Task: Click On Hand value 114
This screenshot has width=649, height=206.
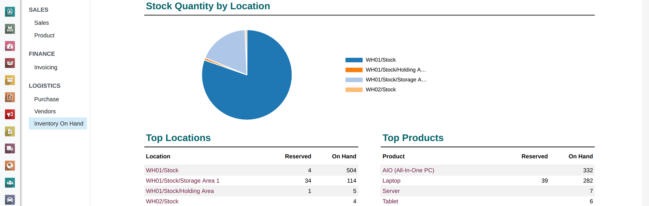Action: (x=352, y=181)
